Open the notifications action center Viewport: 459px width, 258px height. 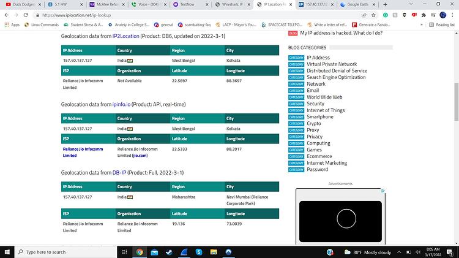[450, 252]
